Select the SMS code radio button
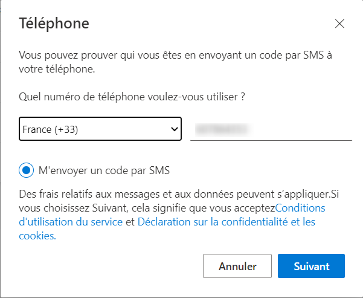The image size is (363, 298). pos(26,170)
